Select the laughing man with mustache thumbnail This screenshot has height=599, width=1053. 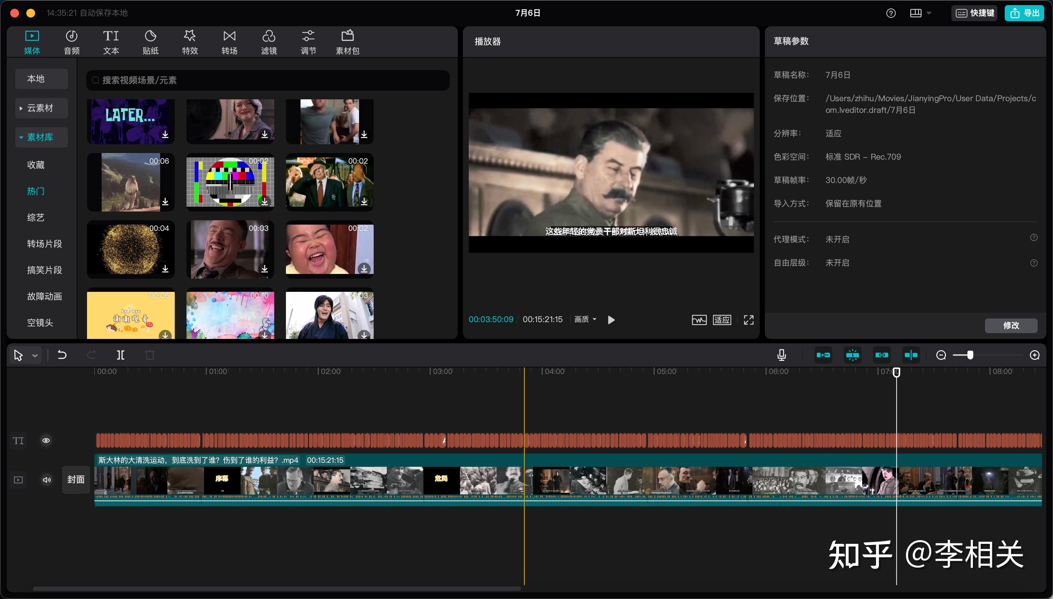(230, 249)
